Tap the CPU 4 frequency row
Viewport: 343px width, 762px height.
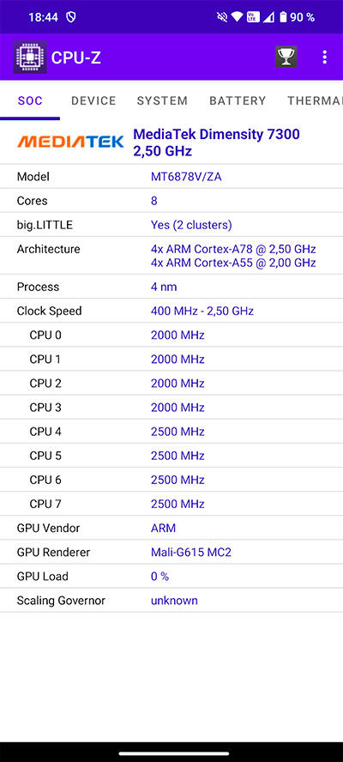pos(171,432)
